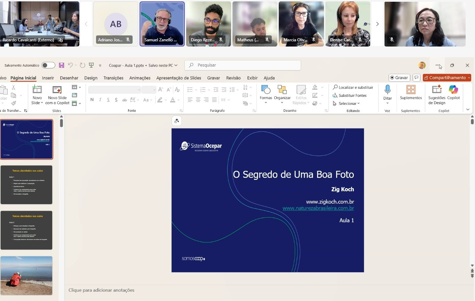Open the Apresentação de Slides tab
Screen dimensions: 475x301
[179, 78]
